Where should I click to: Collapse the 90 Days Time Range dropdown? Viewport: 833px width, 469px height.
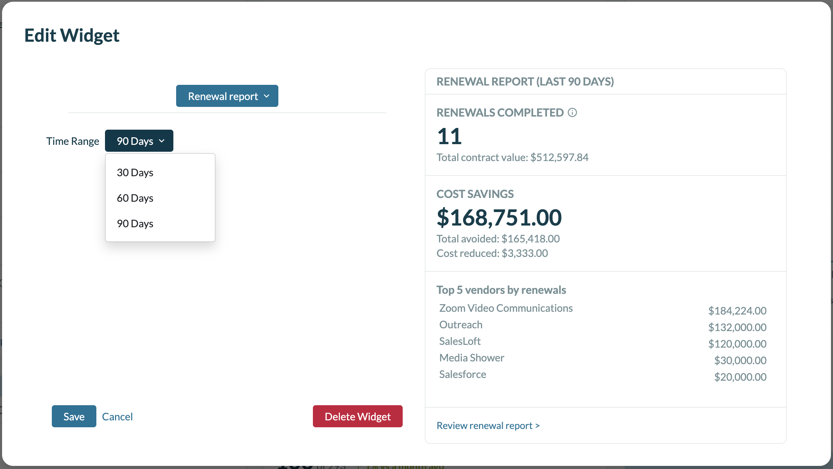tap(139, 141)
